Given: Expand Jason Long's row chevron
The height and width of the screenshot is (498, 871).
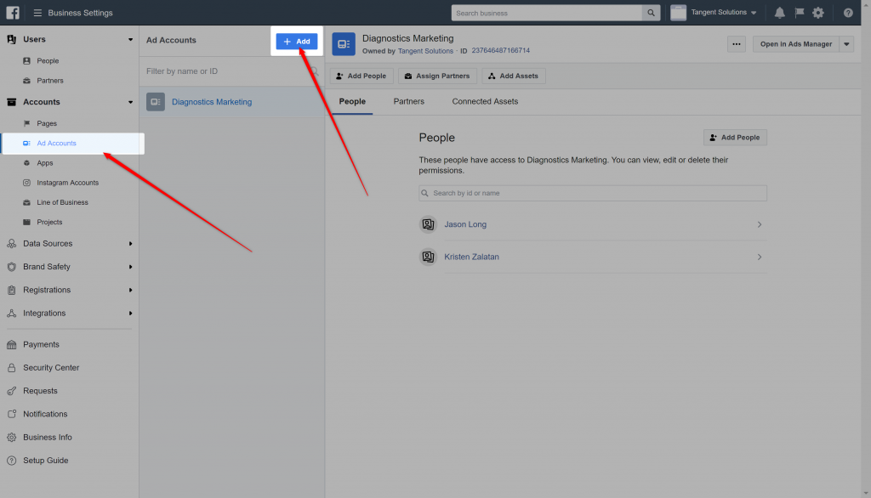Looking at the screenshot, I should (760, 224).
